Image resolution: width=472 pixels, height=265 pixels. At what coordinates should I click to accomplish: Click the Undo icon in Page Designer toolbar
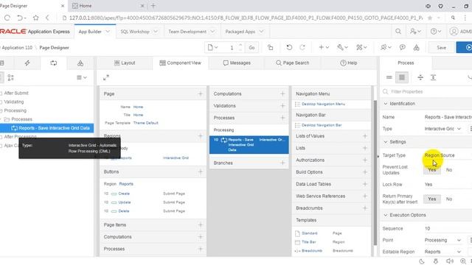pyautogui.click(x=289, y=47)
